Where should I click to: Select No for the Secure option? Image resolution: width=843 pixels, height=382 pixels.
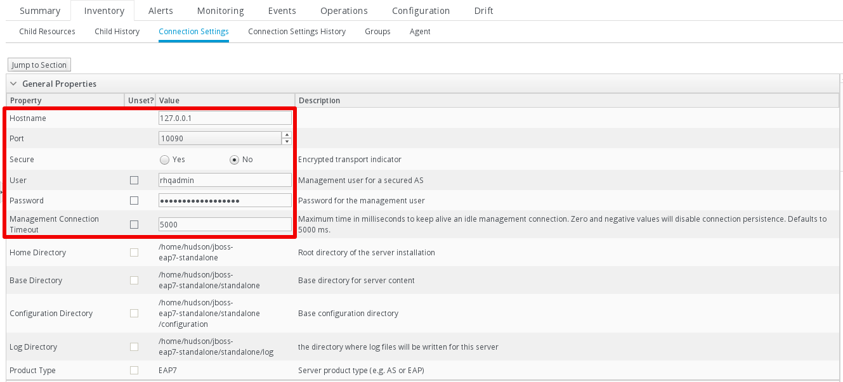pyautogui.click(x=234, y=160)
